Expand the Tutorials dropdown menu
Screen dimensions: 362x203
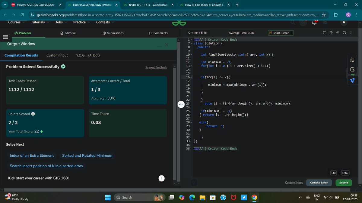pos(40,22)
